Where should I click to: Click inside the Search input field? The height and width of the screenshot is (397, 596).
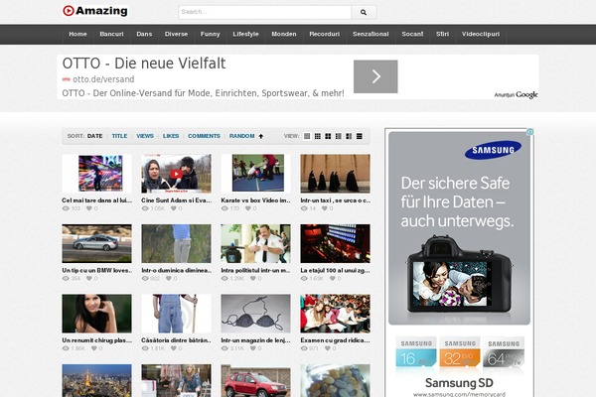[264, 12]
